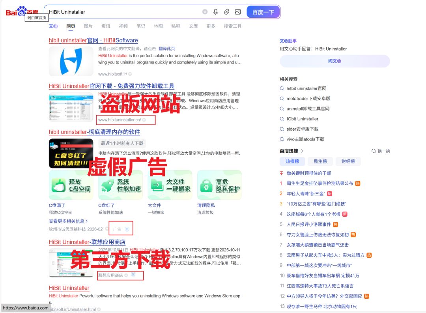Viewport: 426px width, 313px height.
Task: Switch to the 视频 tab
Action: pyautogui.click(x=123, y=26)
